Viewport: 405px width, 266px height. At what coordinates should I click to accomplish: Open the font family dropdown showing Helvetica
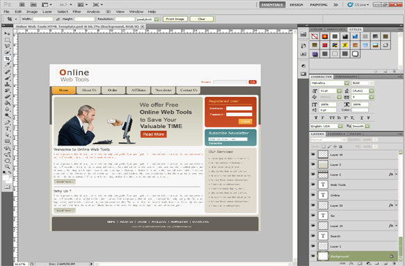[347, 83]
